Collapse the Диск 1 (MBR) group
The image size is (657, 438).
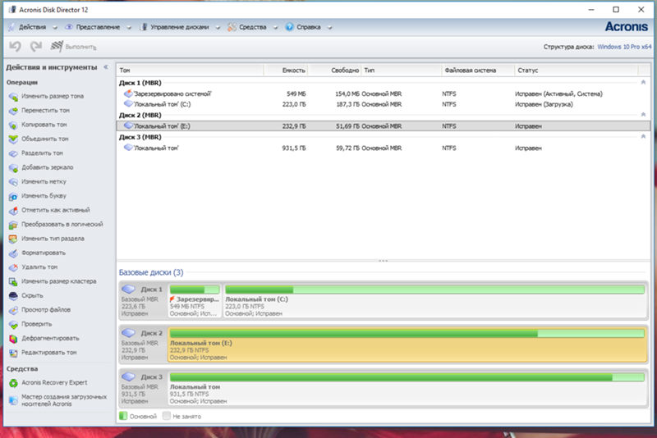coord(643,82)
